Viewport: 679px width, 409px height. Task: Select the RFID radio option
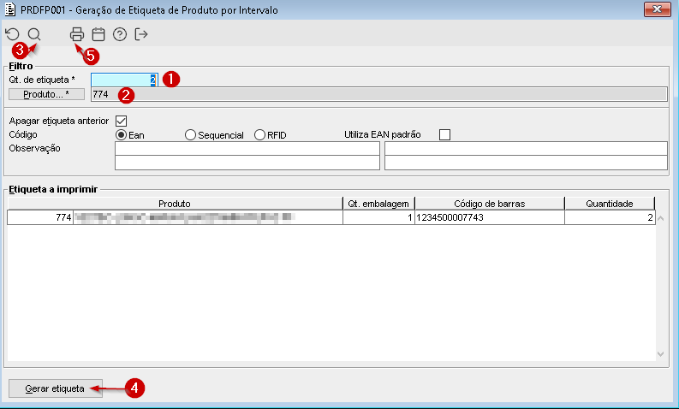coord(259,135)
